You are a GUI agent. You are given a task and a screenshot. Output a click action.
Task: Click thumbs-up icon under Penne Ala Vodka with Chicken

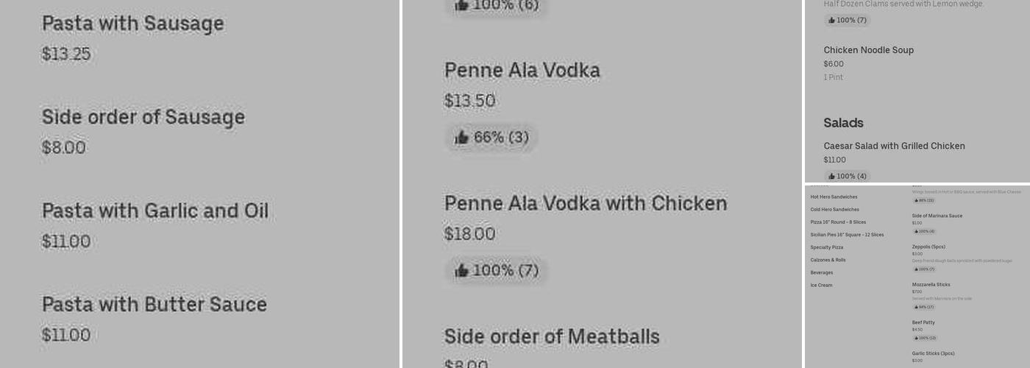(461, 271)
